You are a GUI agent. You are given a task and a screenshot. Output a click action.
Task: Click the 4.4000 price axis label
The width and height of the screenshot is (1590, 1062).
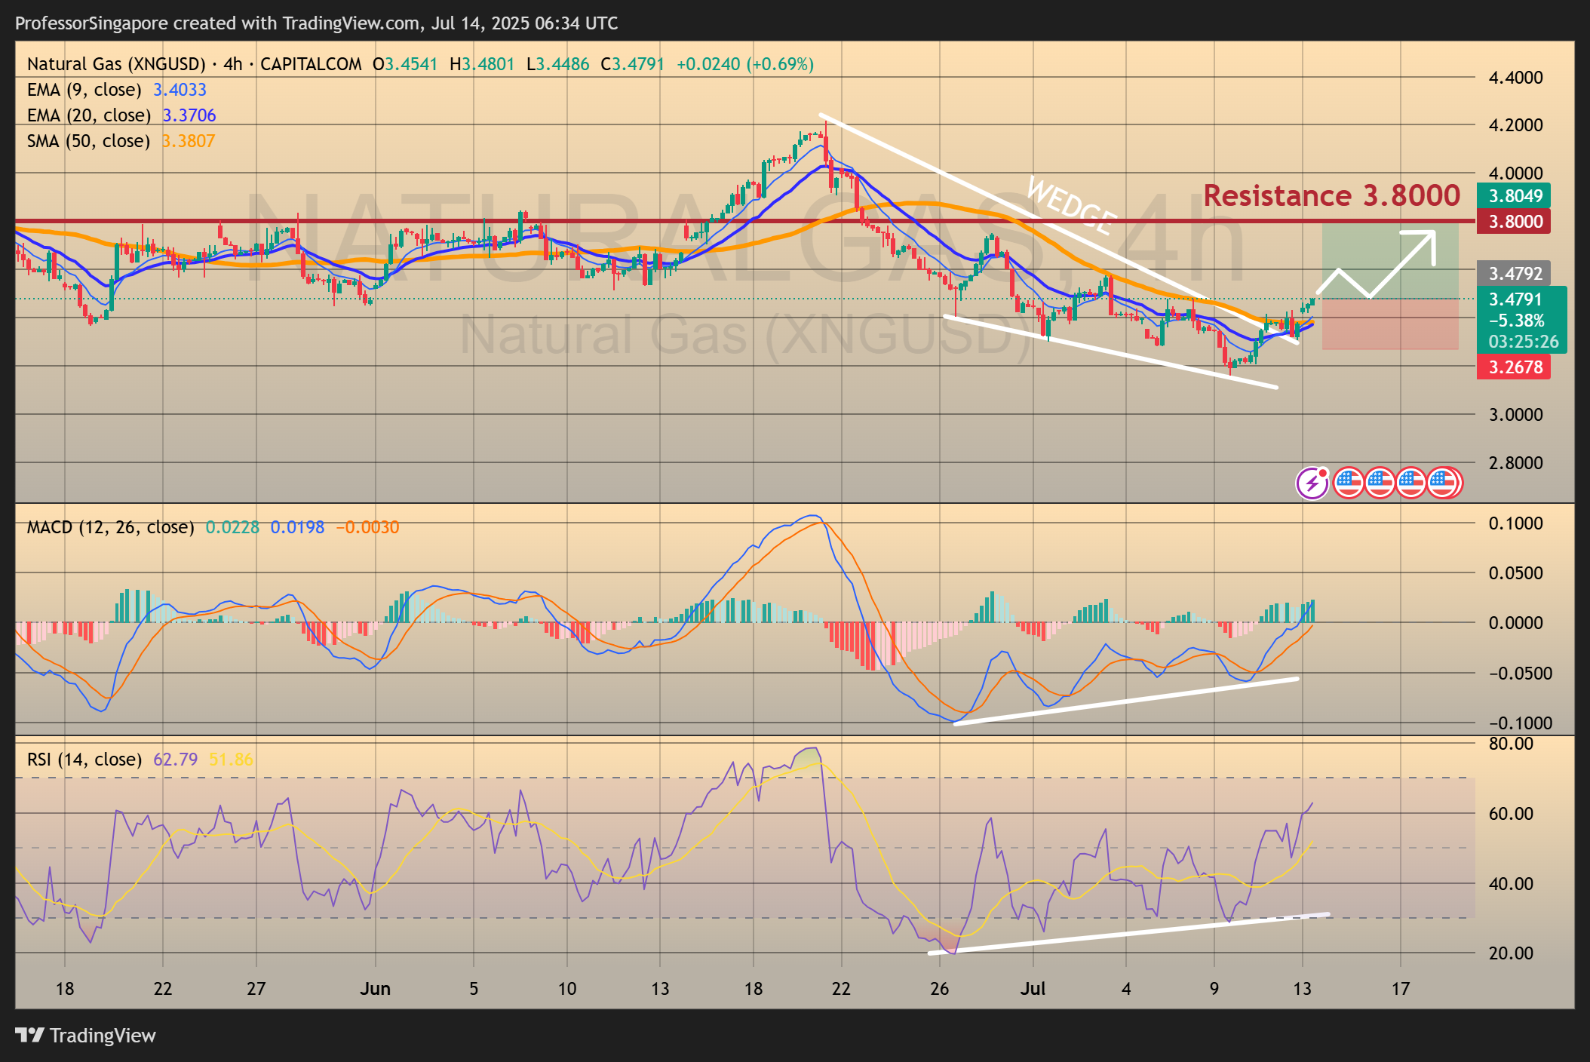click(1515, 78)
